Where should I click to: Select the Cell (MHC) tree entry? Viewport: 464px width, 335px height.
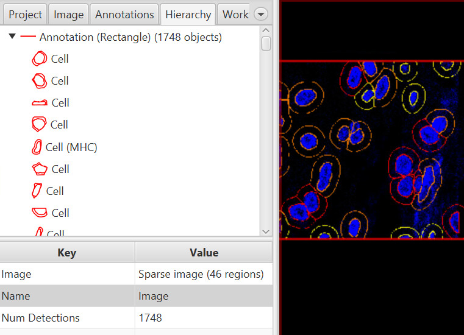pyautogui.click(x=71, y=147)
